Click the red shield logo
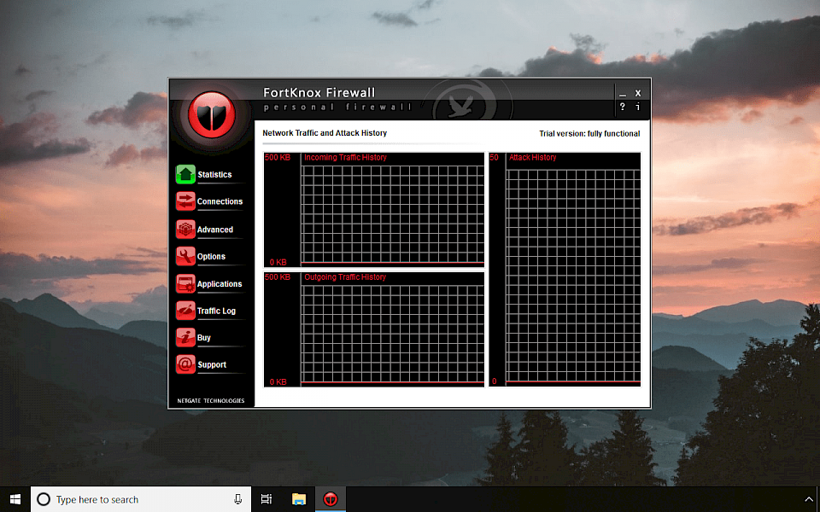Screen dimensions: 820x512 212,115
